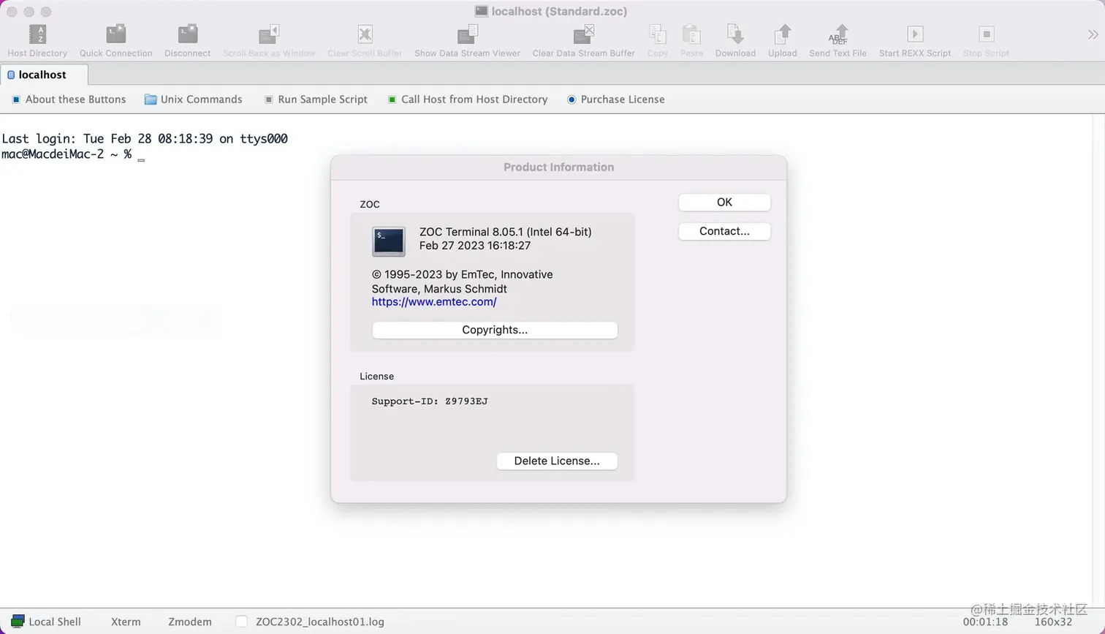Viewport: 1105px width, 634px height.
Task: Click the Run Sample Script button
Action: pos(316,99)
